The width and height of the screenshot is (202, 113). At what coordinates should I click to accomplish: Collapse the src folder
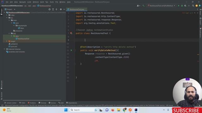coord(7,18)
